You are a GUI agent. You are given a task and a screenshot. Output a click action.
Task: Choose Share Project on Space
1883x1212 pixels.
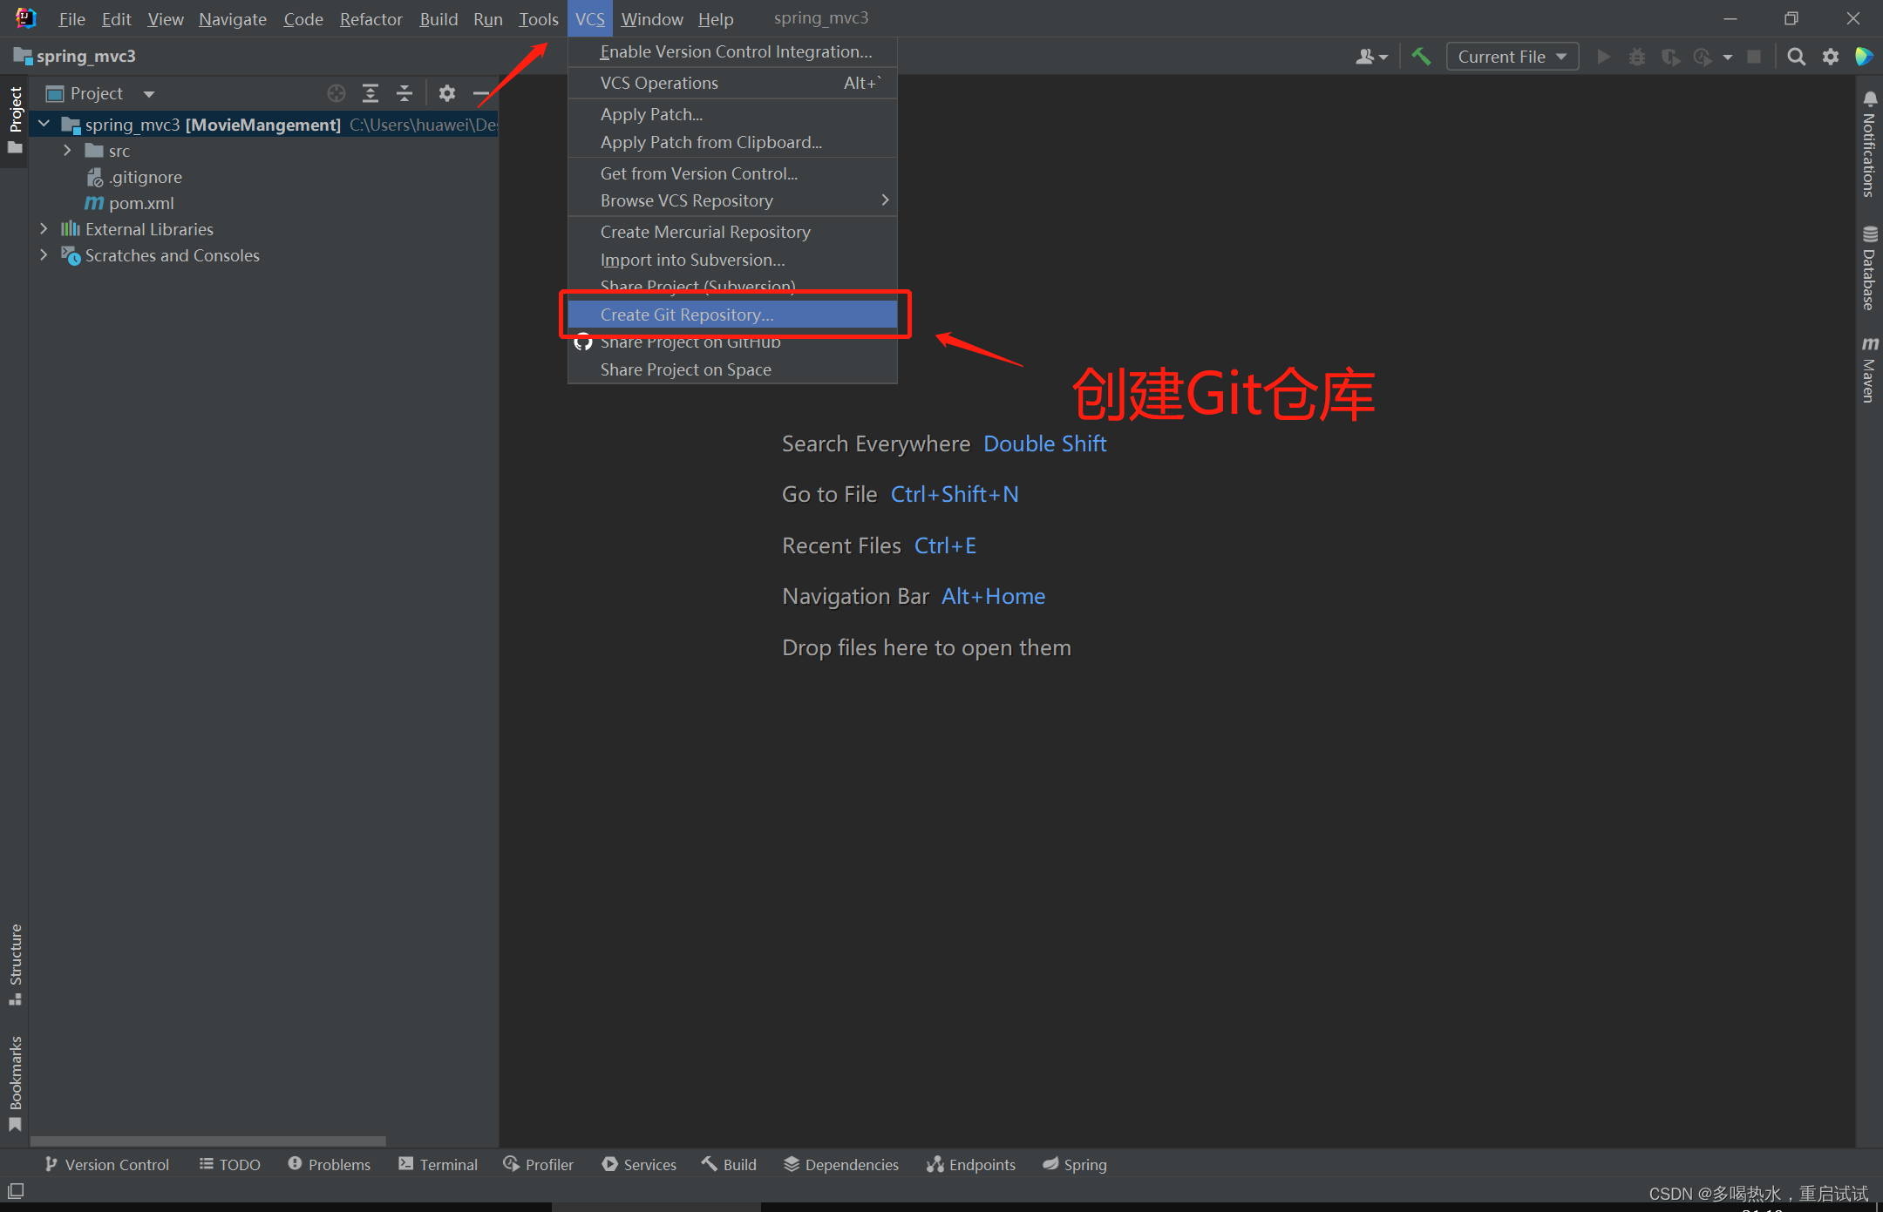click(x=732, y=369)
